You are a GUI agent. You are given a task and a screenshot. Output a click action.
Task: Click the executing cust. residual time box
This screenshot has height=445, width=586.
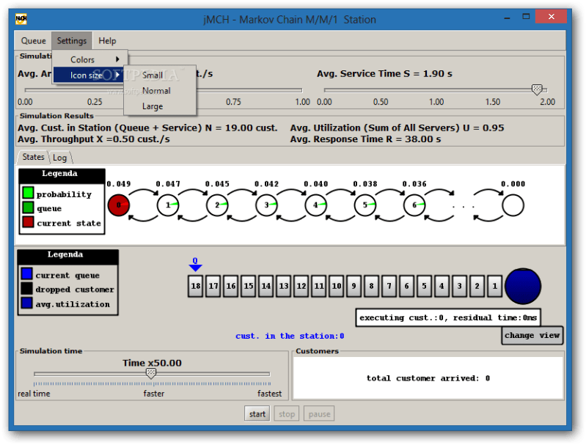tap(448, 317)
